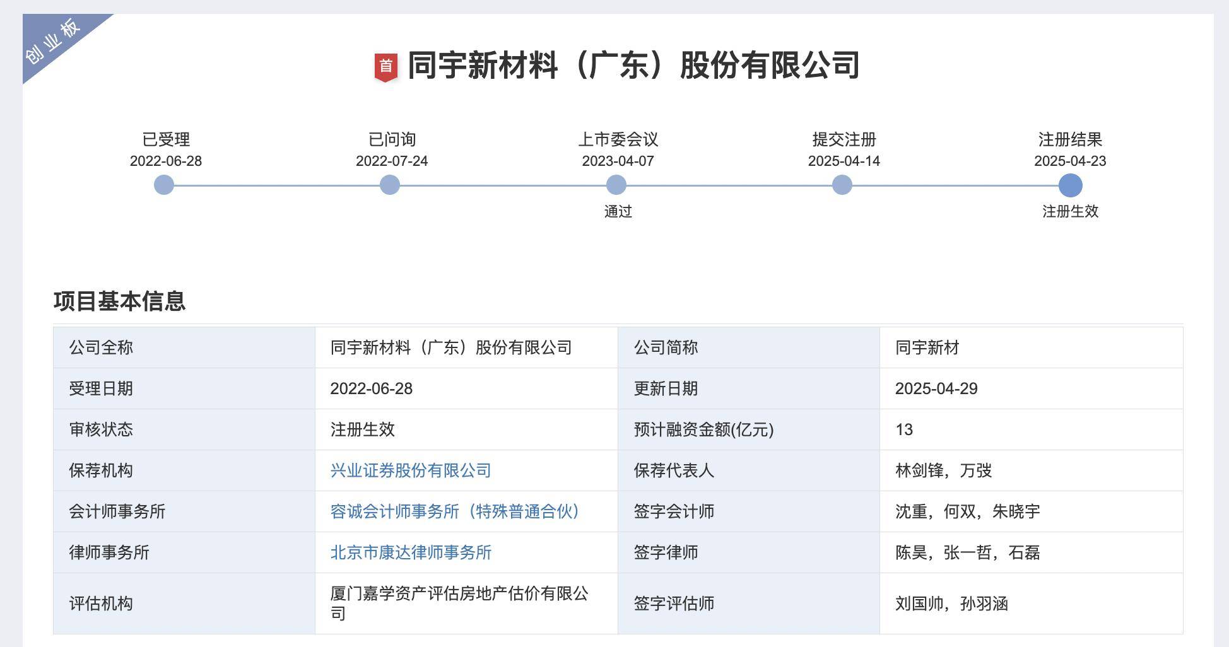
Task: Click the 签字会计师 label cell
Action: pos(749,511)
